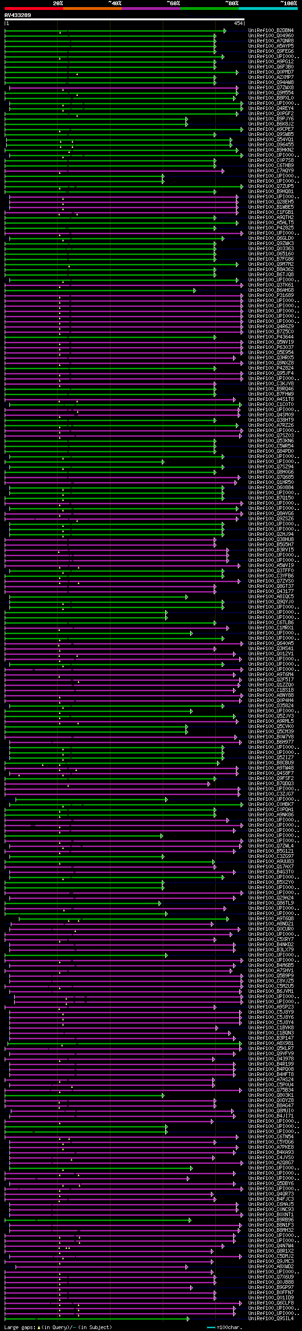Click the white query sequence ruler bar
Viewport: 302px width, 1331px height.
click(125, 19)
